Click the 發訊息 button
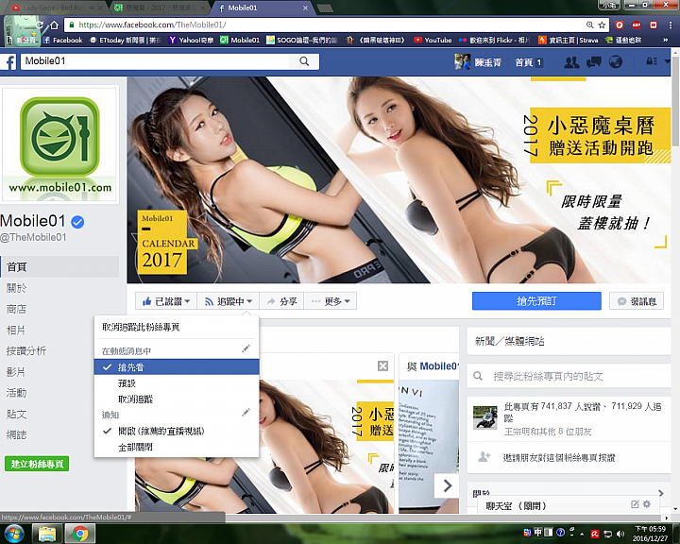680x544 pixels. point(637,301)
